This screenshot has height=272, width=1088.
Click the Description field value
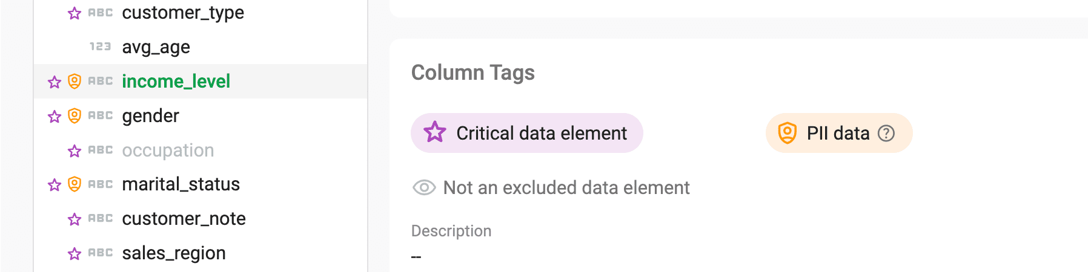tap(416, 257)
